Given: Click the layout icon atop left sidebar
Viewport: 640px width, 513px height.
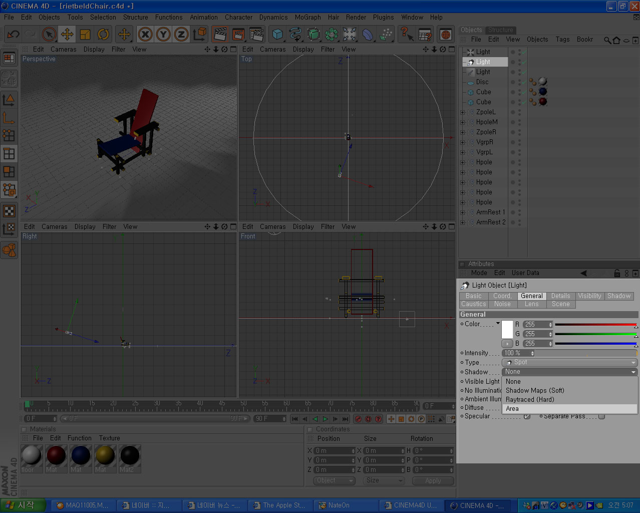Looking at the screenshot, I should tap(9, 58).
